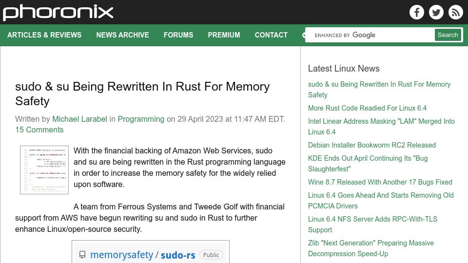468x263 pixels.
Task: Open author Michael Larabel's link
Action: (79, 119)
